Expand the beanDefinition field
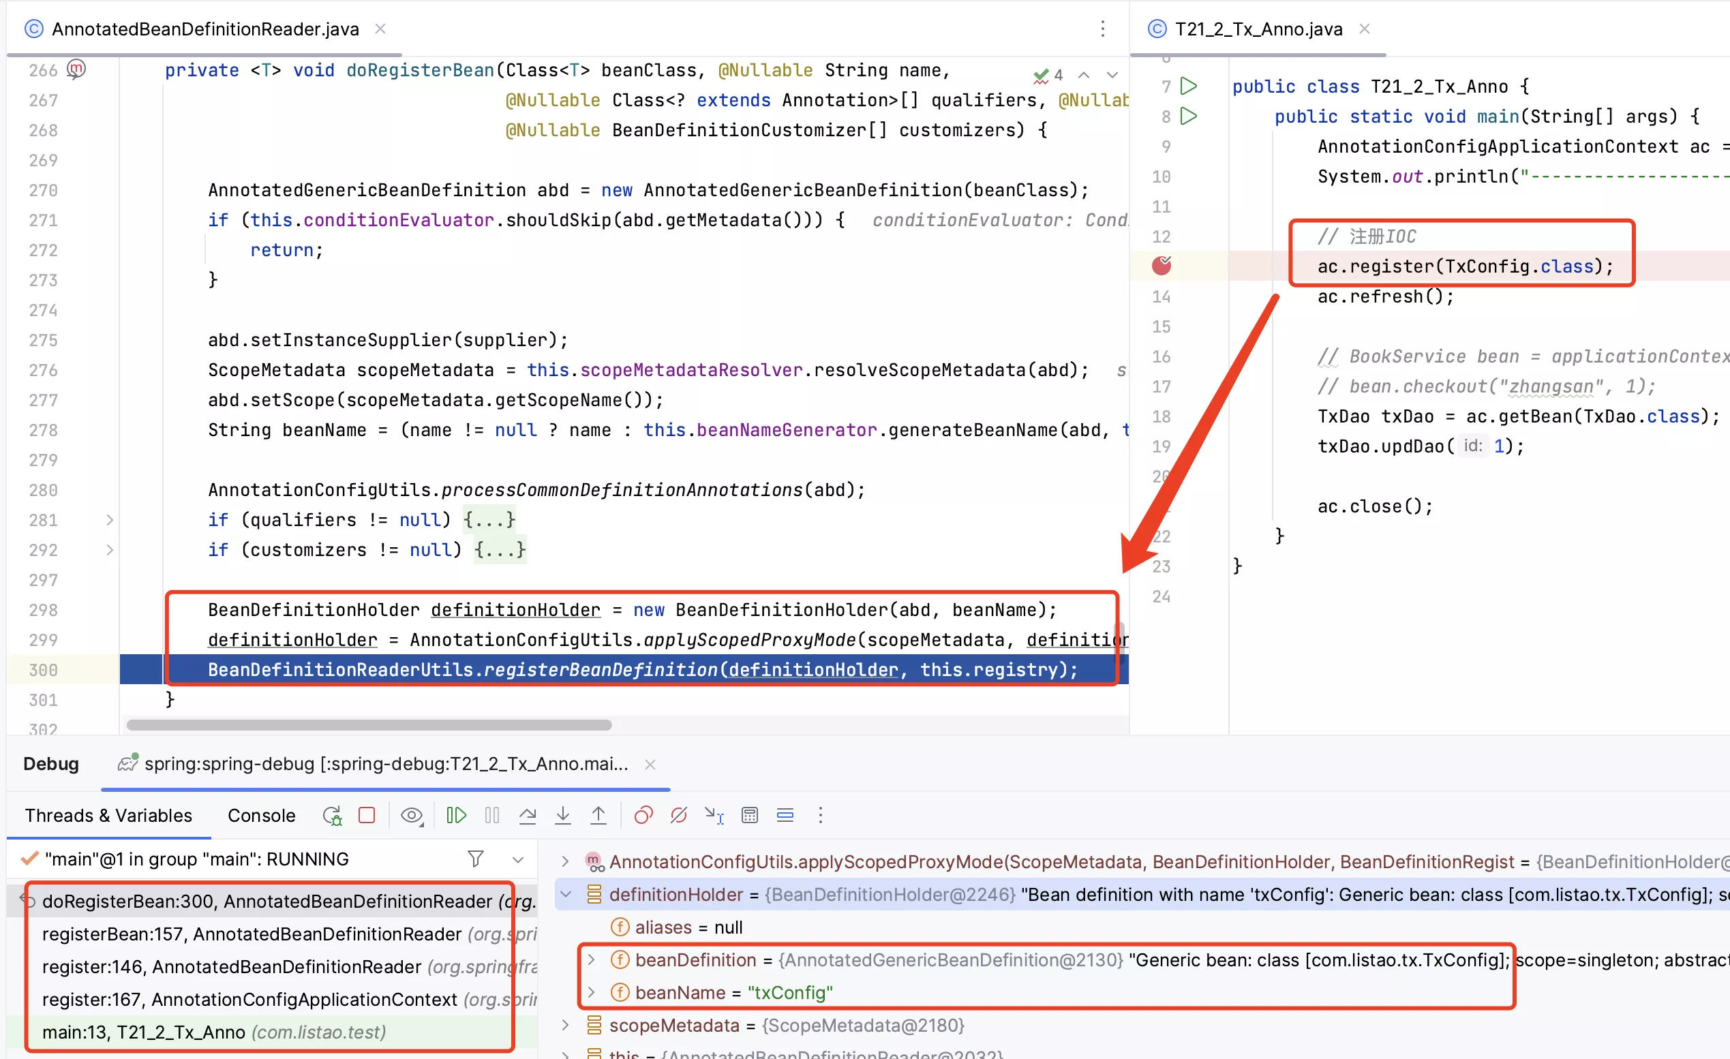This screenshot has height=1059, width=1730. pyautogui.click(x=591, y=960)
